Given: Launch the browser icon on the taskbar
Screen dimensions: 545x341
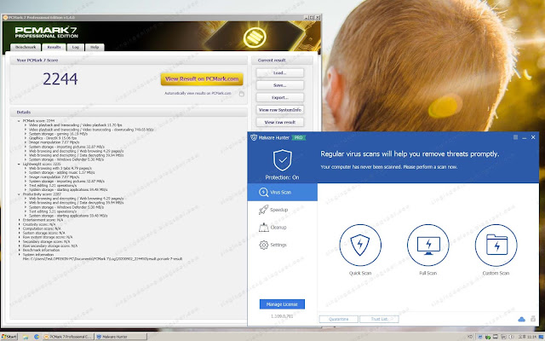Looking at the screenshot, I should pos(37,337).
